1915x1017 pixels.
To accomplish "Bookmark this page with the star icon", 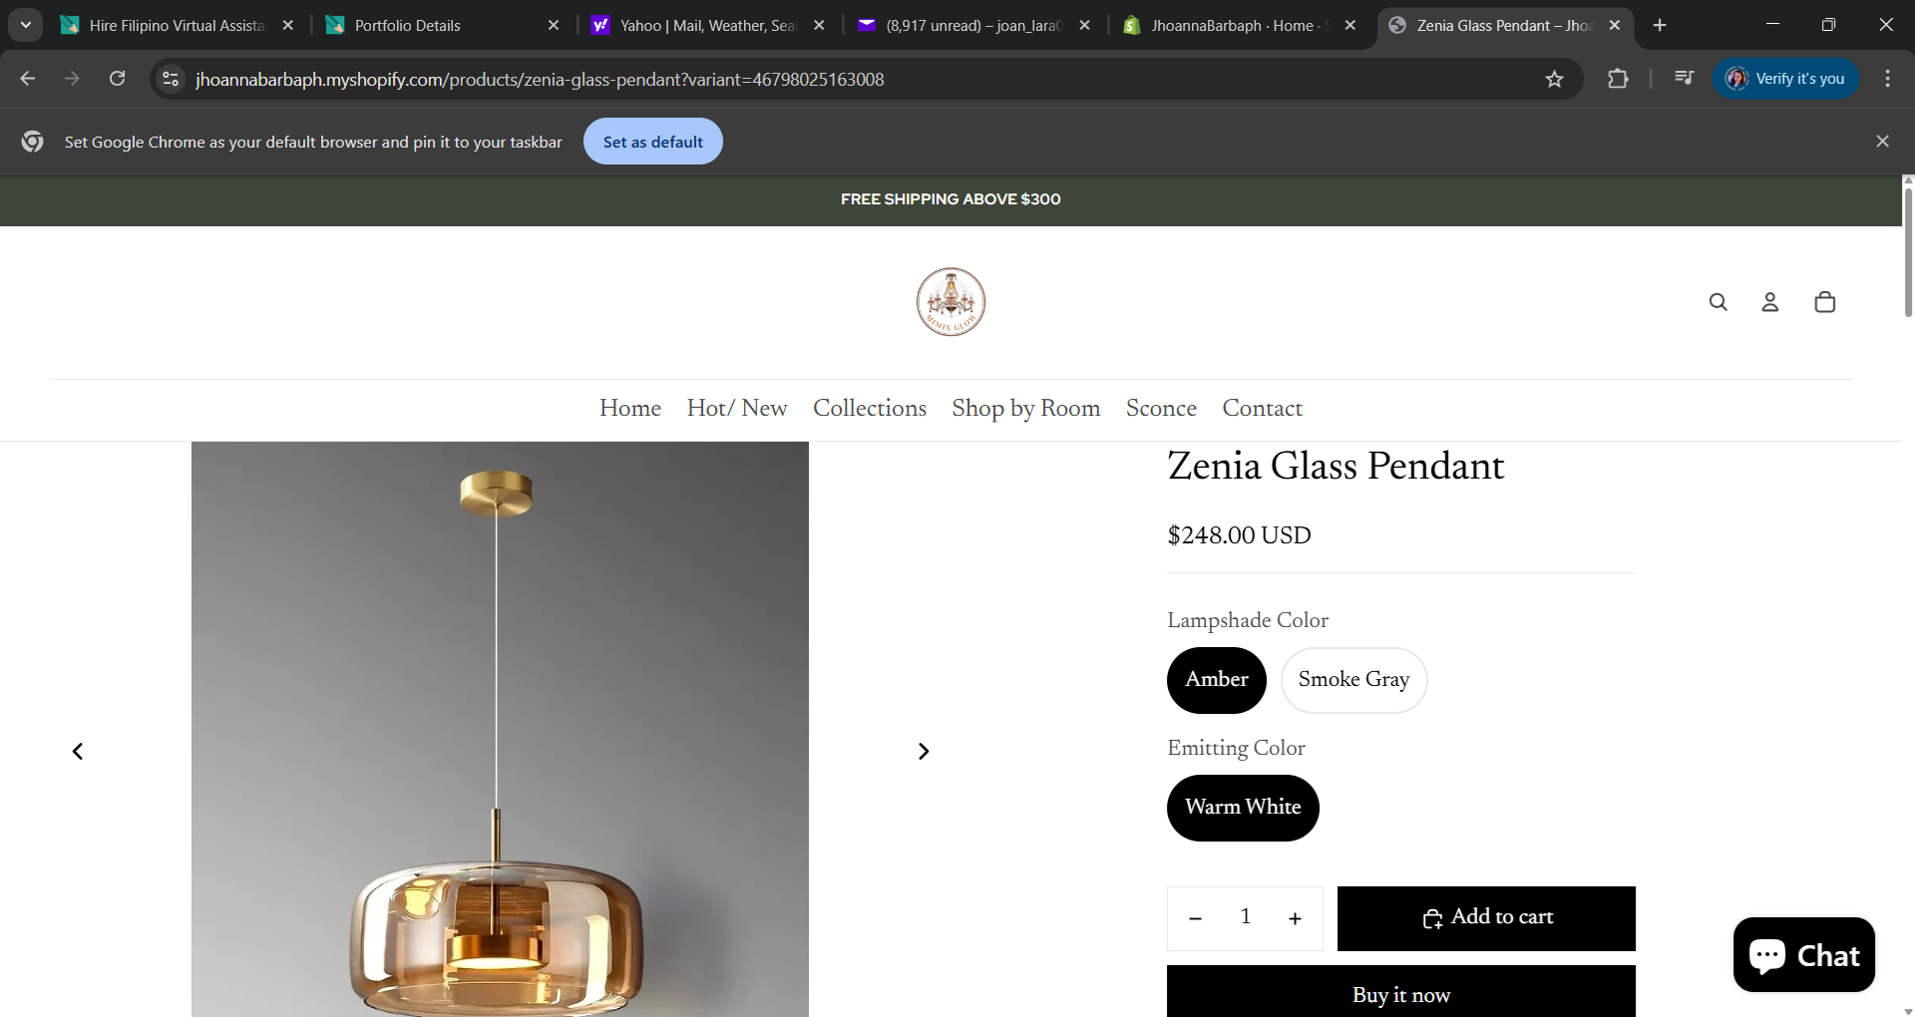I will [x=1554, y=80].
